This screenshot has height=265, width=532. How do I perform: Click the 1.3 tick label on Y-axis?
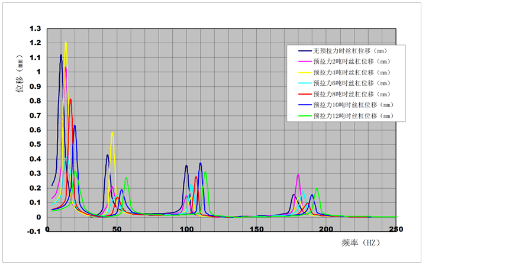point(35,28)
